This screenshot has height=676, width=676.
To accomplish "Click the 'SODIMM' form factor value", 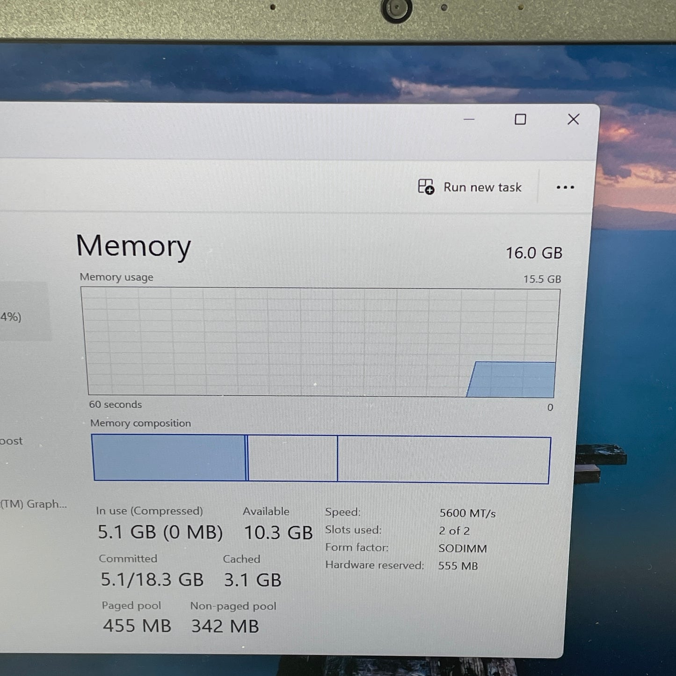I will coord(463,548).
